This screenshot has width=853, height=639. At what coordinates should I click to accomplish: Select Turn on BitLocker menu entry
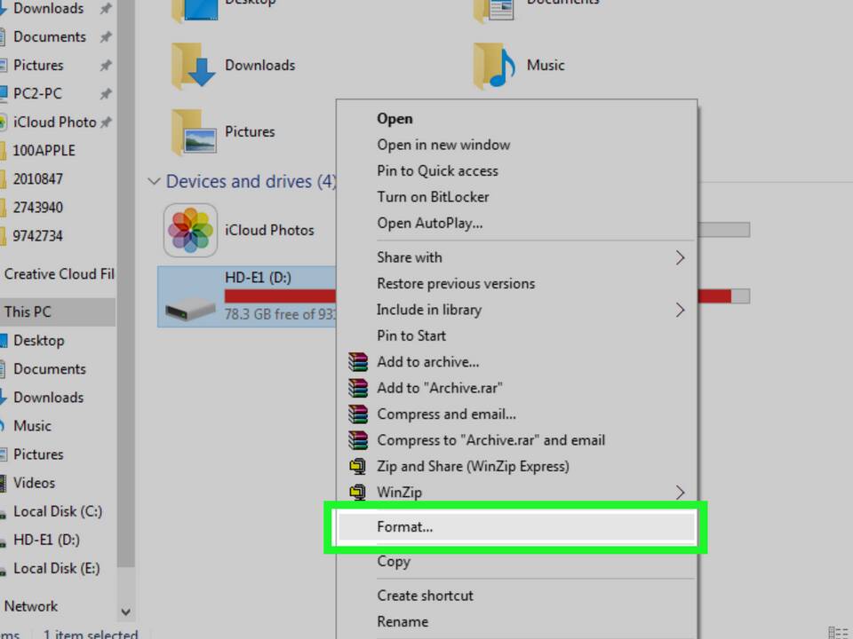(x=433, y=197)
